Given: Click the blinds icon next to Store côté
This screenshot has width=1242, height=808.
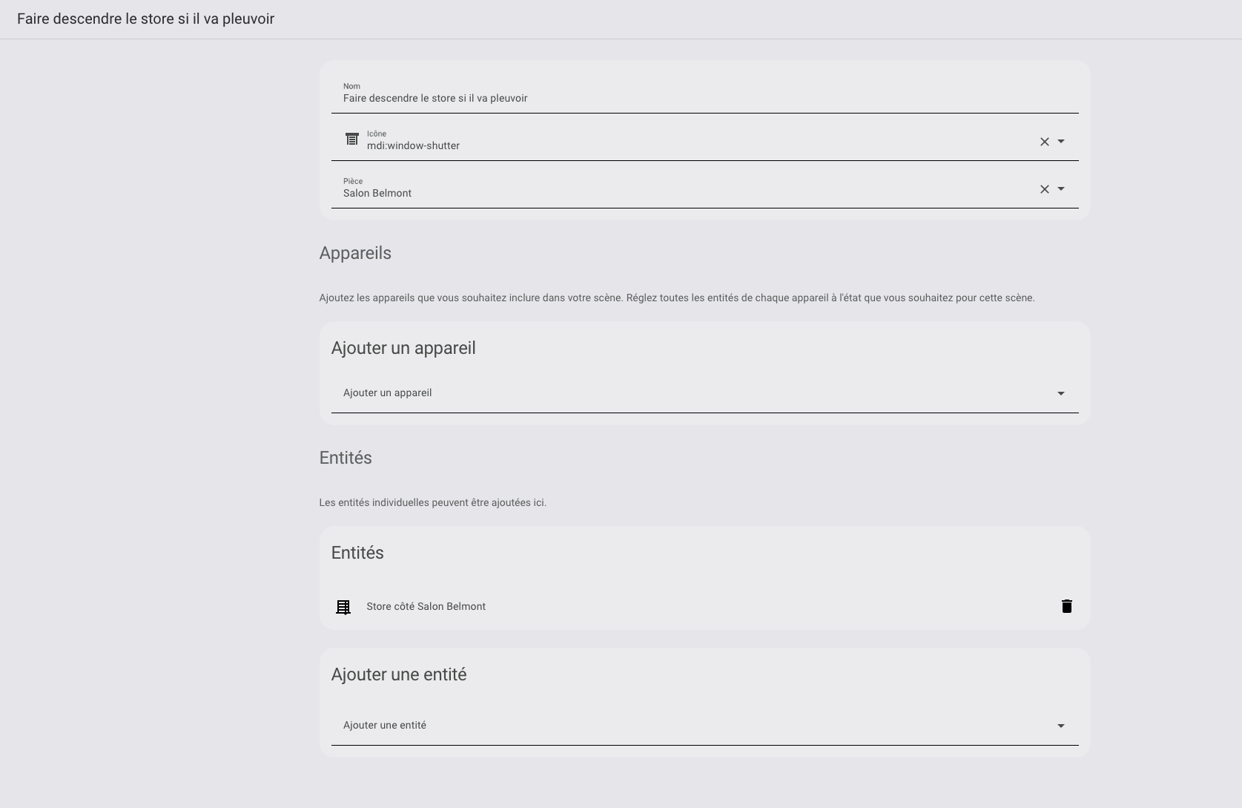Looking at the screenshot, I should pyautogui.click(x=343, y=607).
